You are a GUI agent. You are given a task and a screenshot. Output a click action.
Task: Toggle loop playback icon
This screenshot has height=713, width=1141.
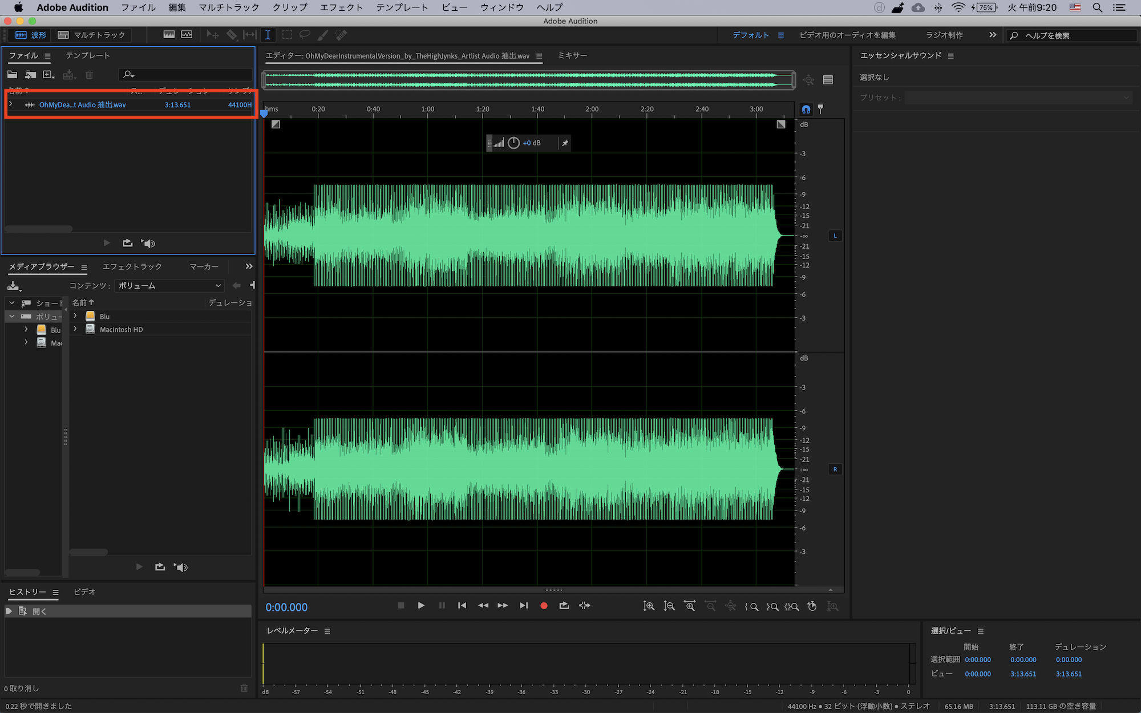pyautogui.click(x=564, y=606)
